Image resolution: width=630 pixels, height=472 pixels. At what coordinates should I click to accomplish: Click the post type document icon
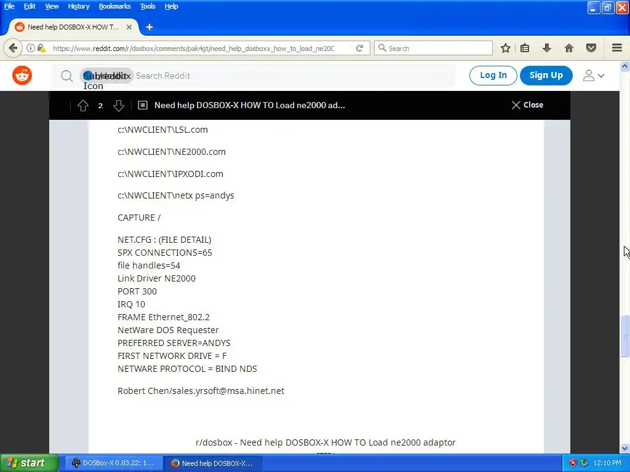(x=143, y=105)
